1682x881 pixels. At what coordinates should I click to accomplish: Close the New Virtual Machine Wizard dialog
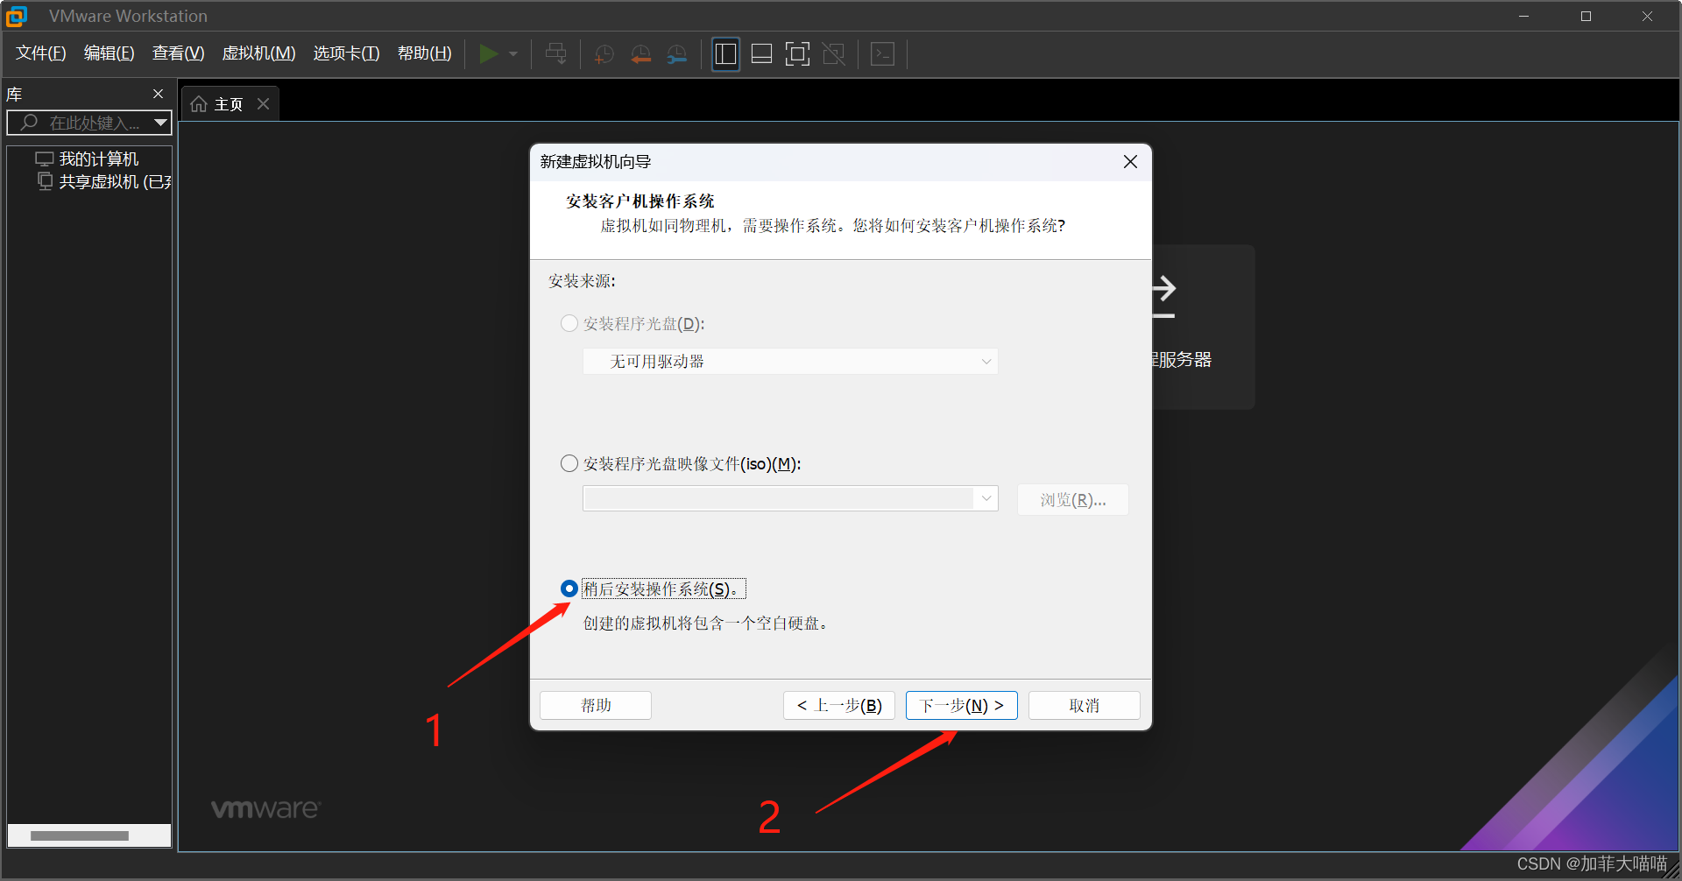point(1130,162)
